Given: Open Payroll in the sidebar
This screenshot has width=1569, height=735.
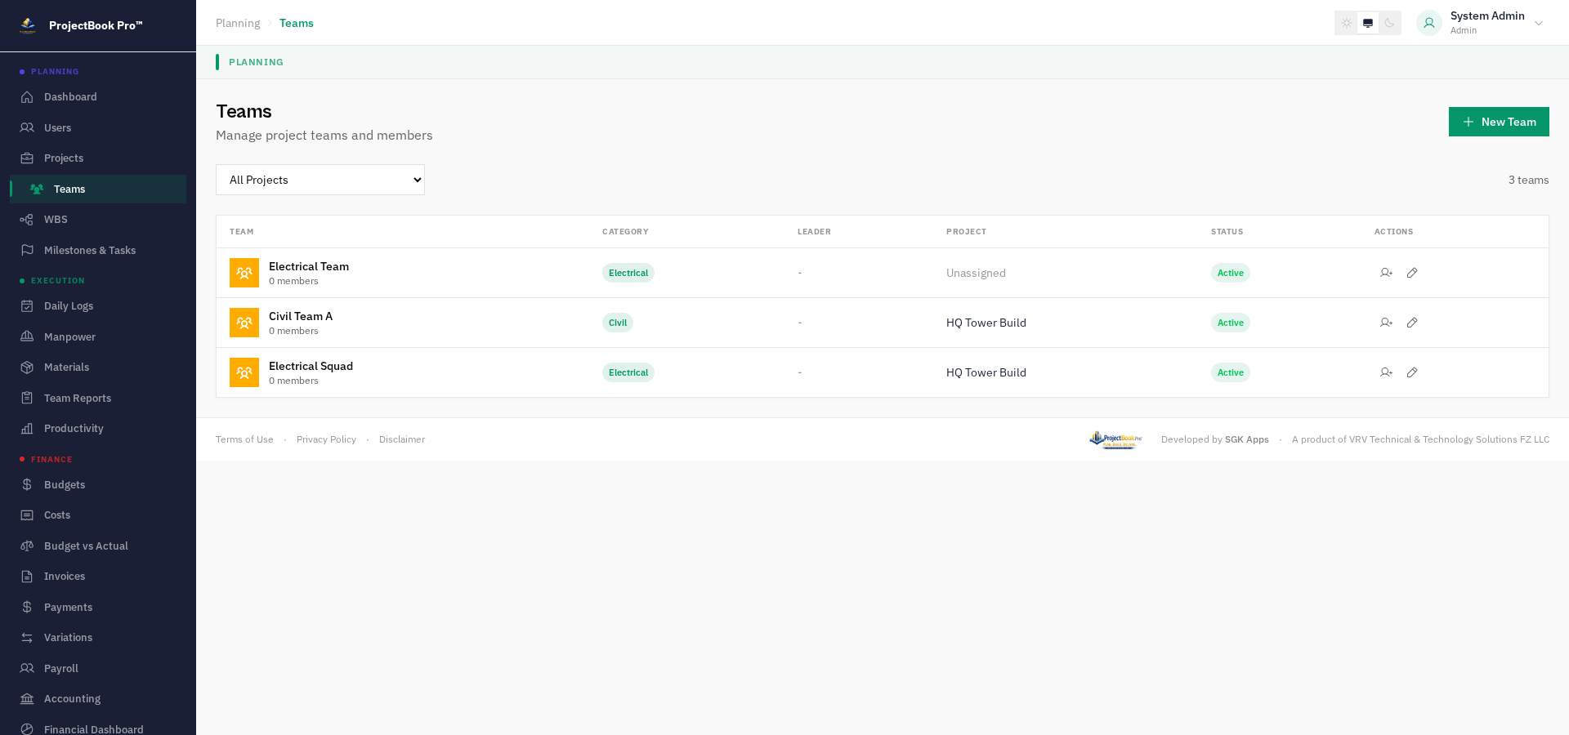Looking at the screenshot, I should click(x=98, y=669).
